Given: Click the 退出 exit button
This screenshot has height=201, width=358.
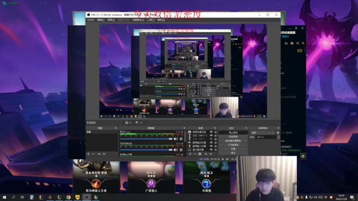Looking at the screenshot, I should pos(233,153).
